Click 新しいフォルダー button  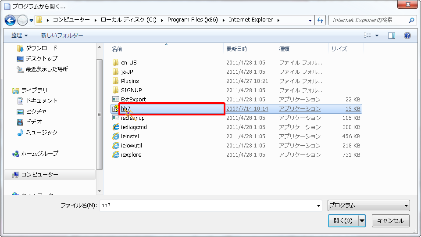tap(62, 35)
